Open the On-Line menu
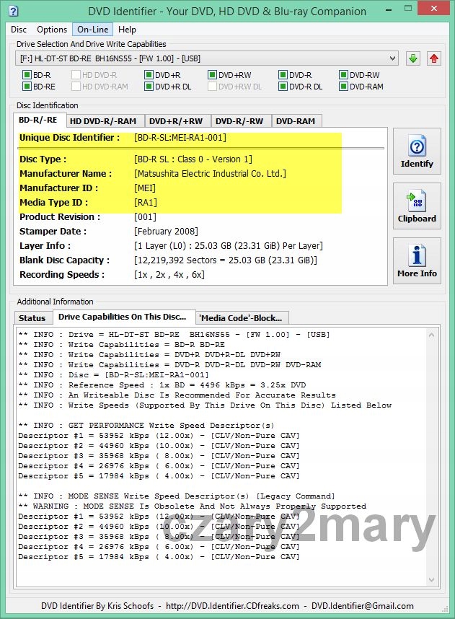This screenshot has width=455, height=619. coord(92,30)
